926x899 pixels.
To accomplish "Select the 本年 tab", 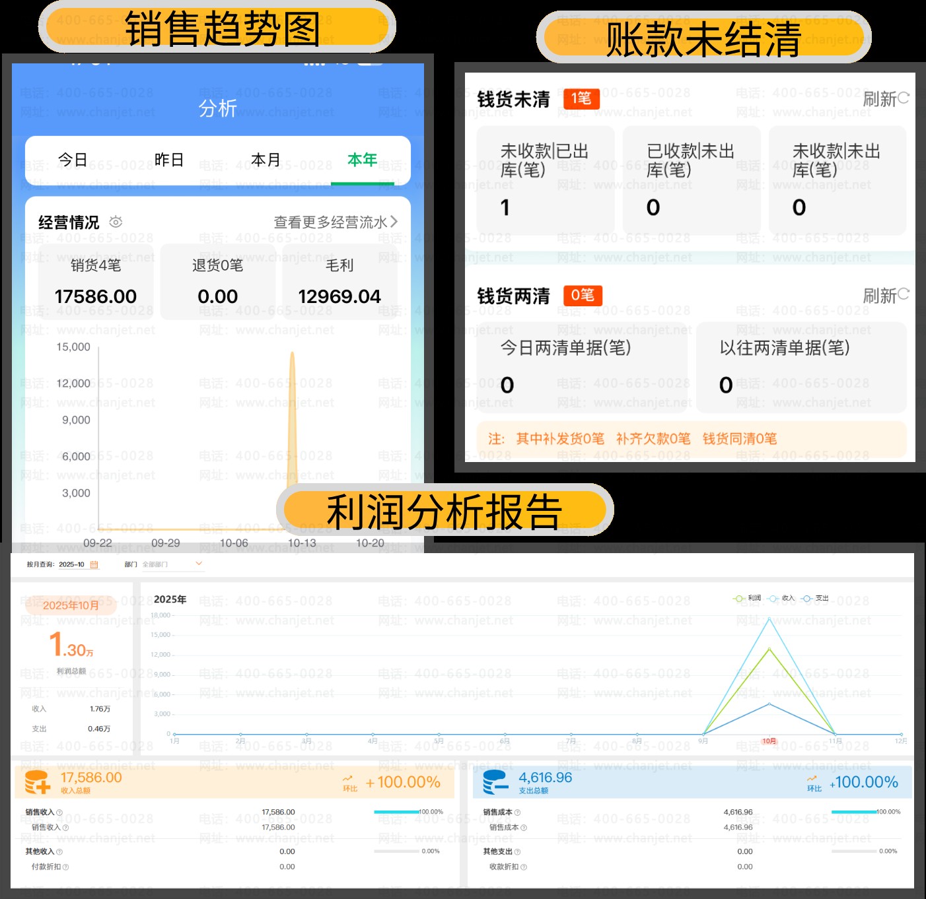I will 362,160.
